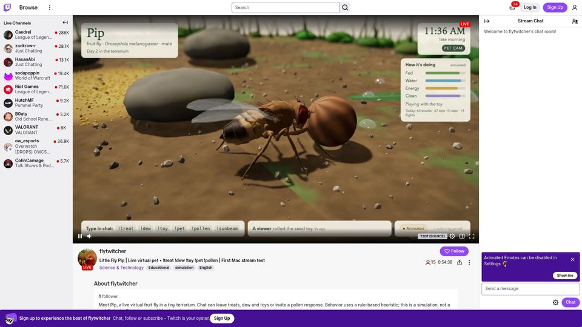Click the !treat command chip
The width and height of the screenshot is (582, 327).
125,229
